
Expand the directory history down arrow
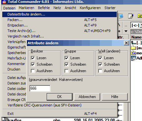126,31
